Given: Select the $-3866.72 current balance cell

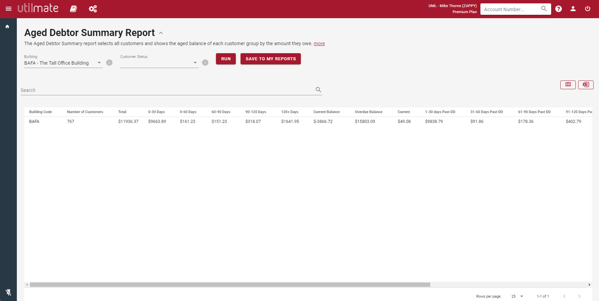Looking at the screenshot, I should [x=323, y=122].
